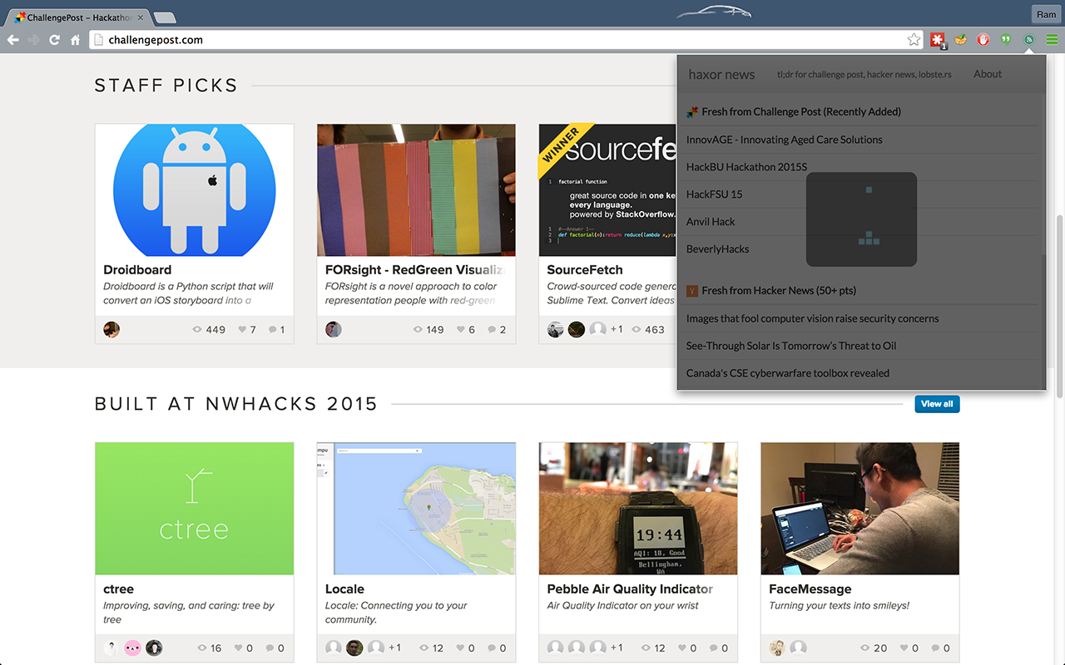Open Images that fool computer vision story
This screenshot has height=665, width=1065.
(x=813, y=318)
